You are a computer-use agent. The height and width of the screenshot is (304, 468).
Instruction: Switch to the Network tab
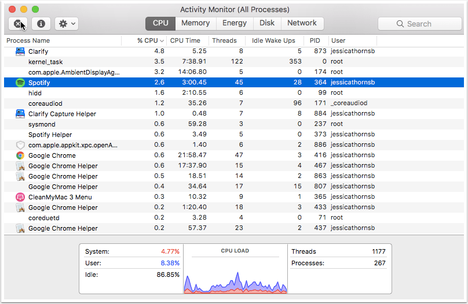[302, 23]
